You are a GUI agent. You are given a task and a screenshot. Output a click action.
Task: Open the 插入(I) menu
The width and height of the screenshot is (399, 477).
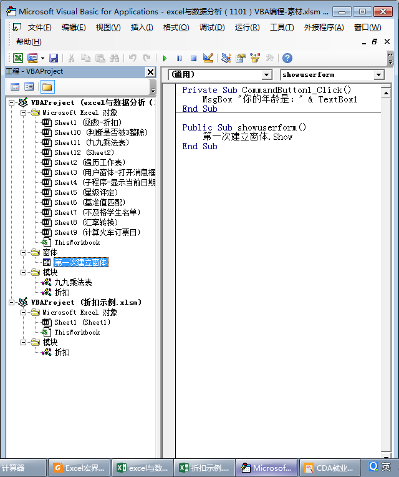142,27
